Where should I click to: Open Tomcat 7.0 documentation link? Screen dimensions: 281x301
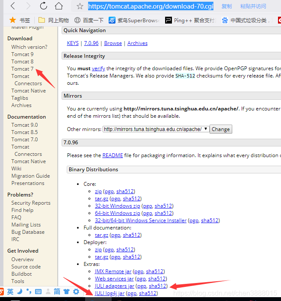pyautogui.click(x=24, y=140)
